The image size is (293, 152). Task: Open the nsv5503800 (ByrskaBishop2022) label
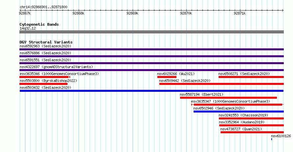coord(48,81)
